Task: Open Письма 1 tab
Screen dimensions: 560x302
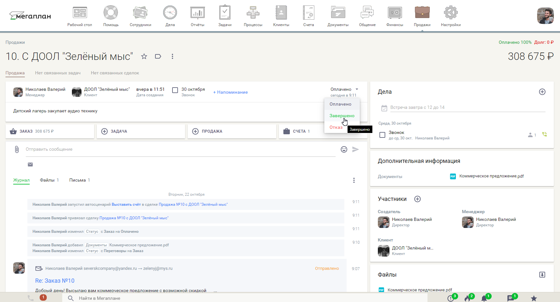Action: (x=80, y=180)
